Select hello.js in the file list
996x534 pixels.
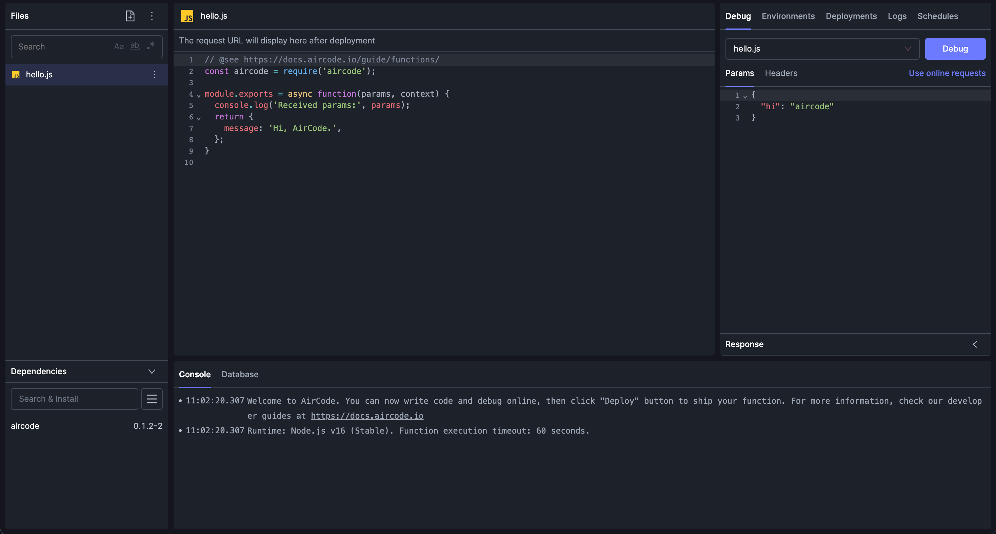click(86, 74)
